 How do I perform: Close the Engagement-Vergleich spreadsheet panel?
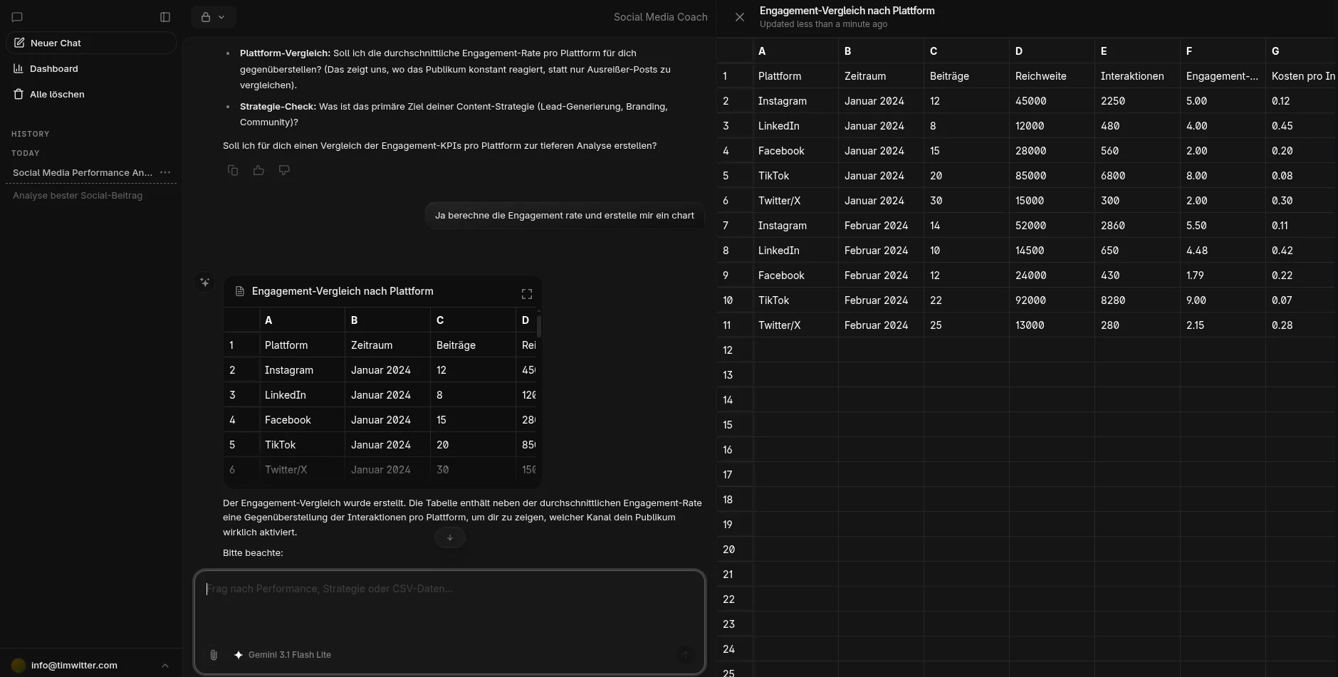[740, 17]
